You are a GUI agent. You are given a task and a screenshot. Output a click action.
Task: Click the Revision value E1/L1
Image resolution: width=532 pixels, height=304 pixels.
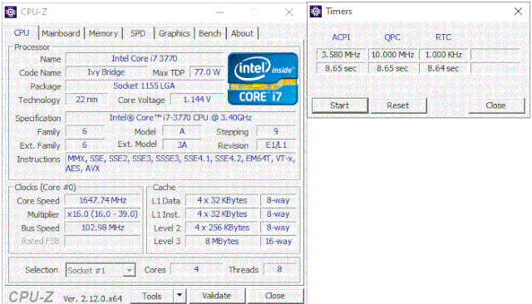click(x=276, y=145)
